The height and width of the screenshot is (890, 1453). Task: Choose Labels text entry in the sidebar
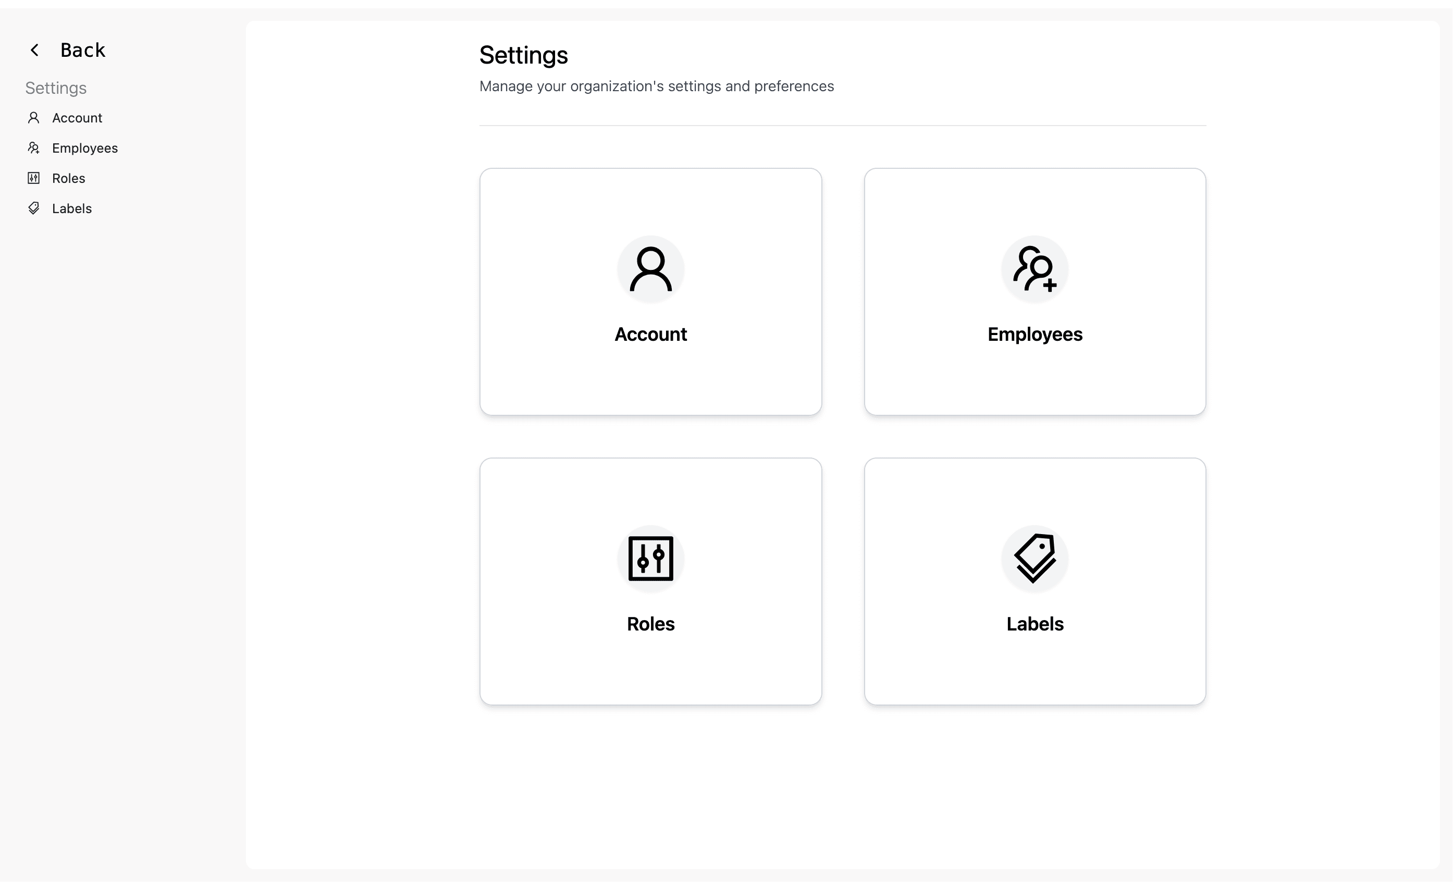[x=72, y=208]
